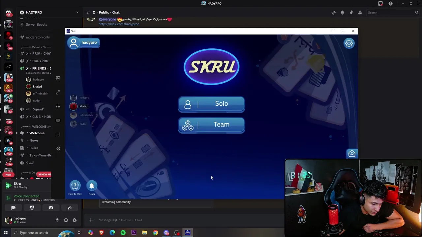Viewport: 422px width, 237px height.
Task: Open hadypro user status panel
Action: [19, 220]
